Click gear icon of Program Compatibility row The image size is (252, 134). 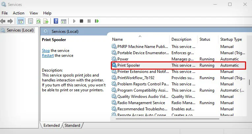[x=114, y=90]
